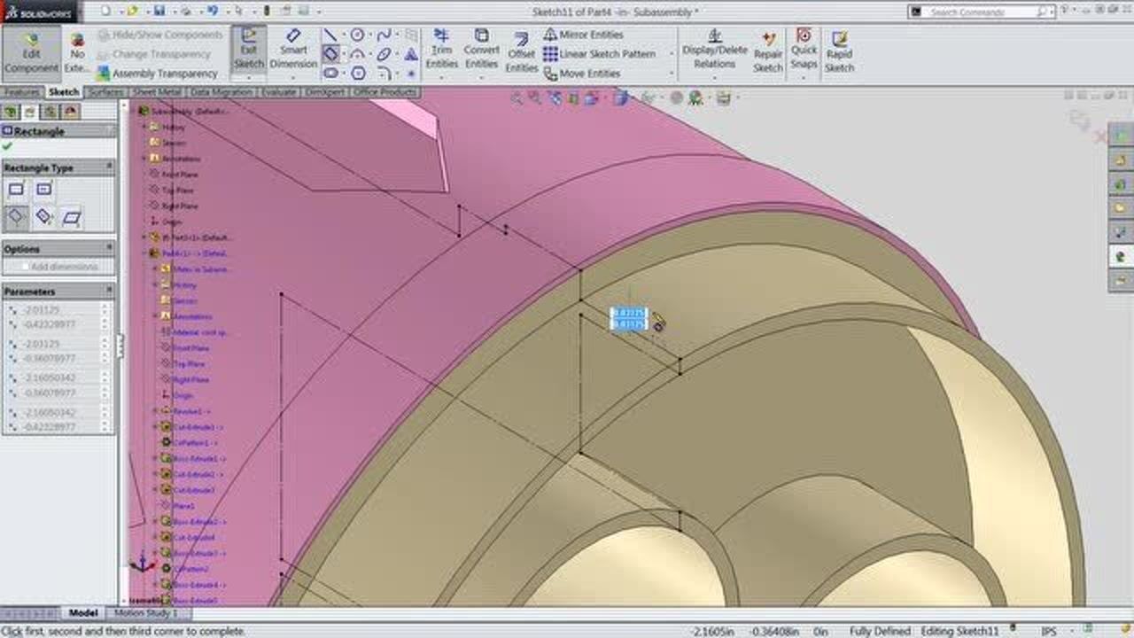
Task: Expand the Revolve1 feature
Action: tap(156, 410)
